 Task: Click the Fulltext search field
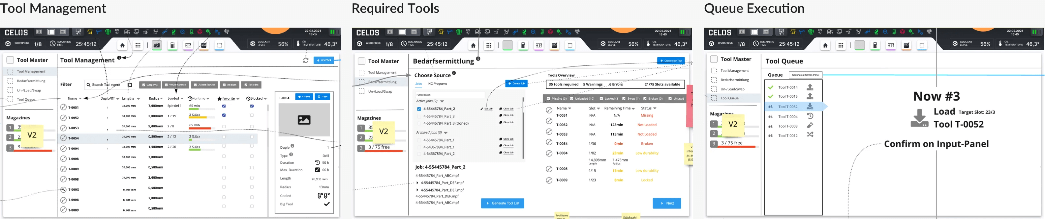coord(450,95)
